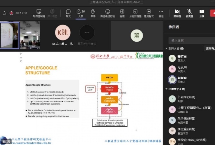
Task: Click the 蕭 avatar in participants list
Action: click(x=172, y=58)
